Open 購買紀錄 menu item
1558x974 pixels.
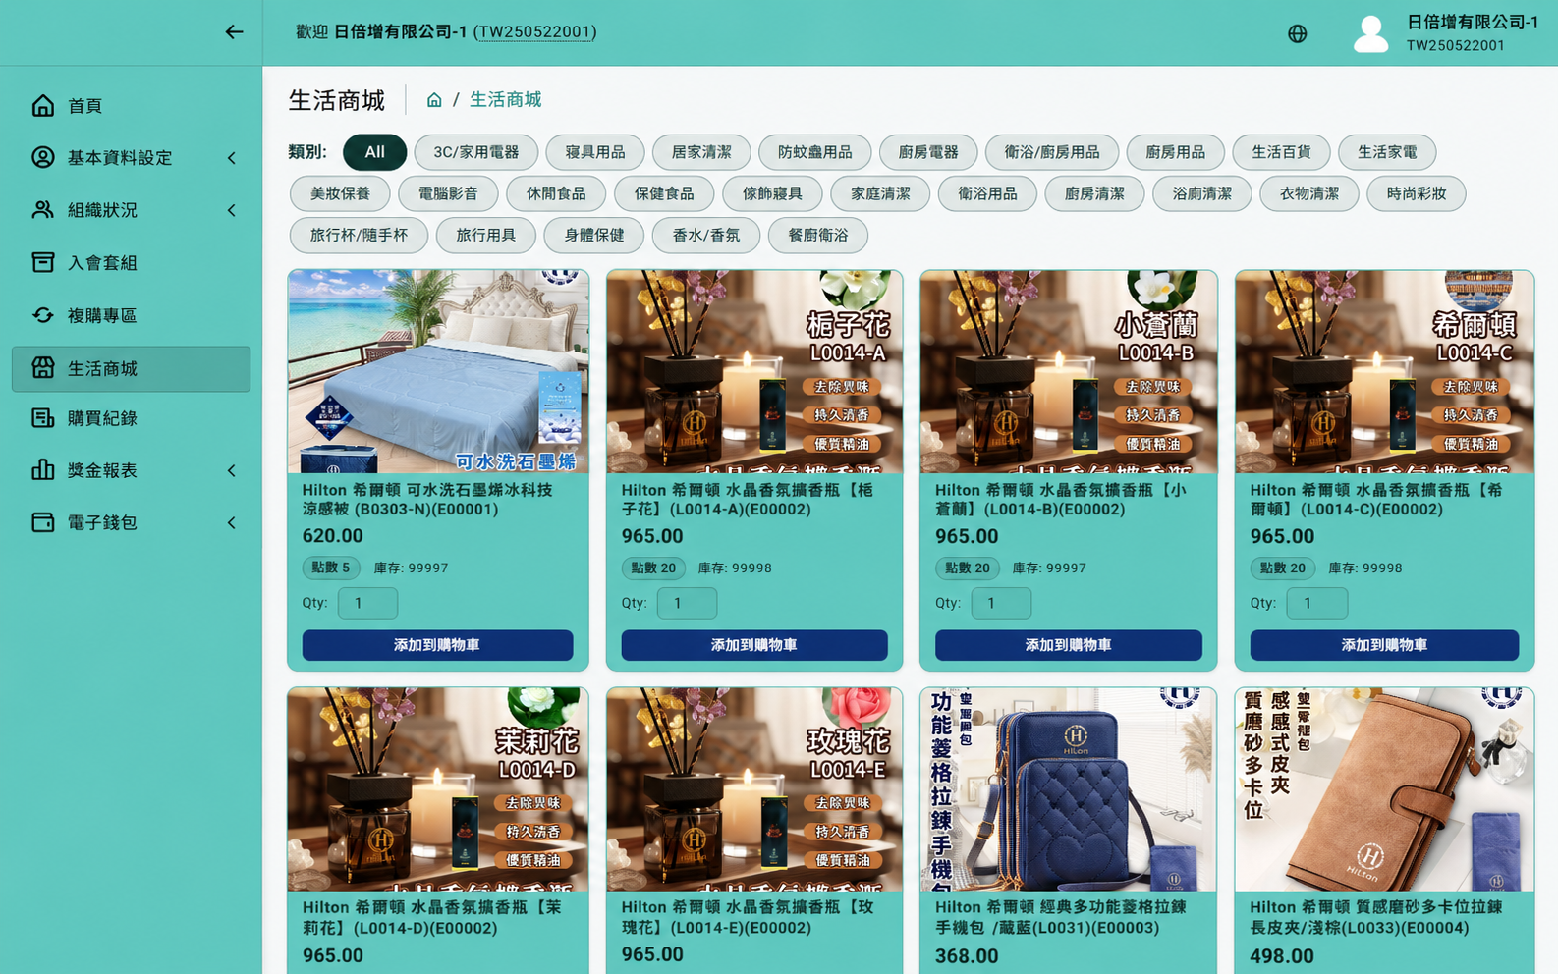click(131, 418)
